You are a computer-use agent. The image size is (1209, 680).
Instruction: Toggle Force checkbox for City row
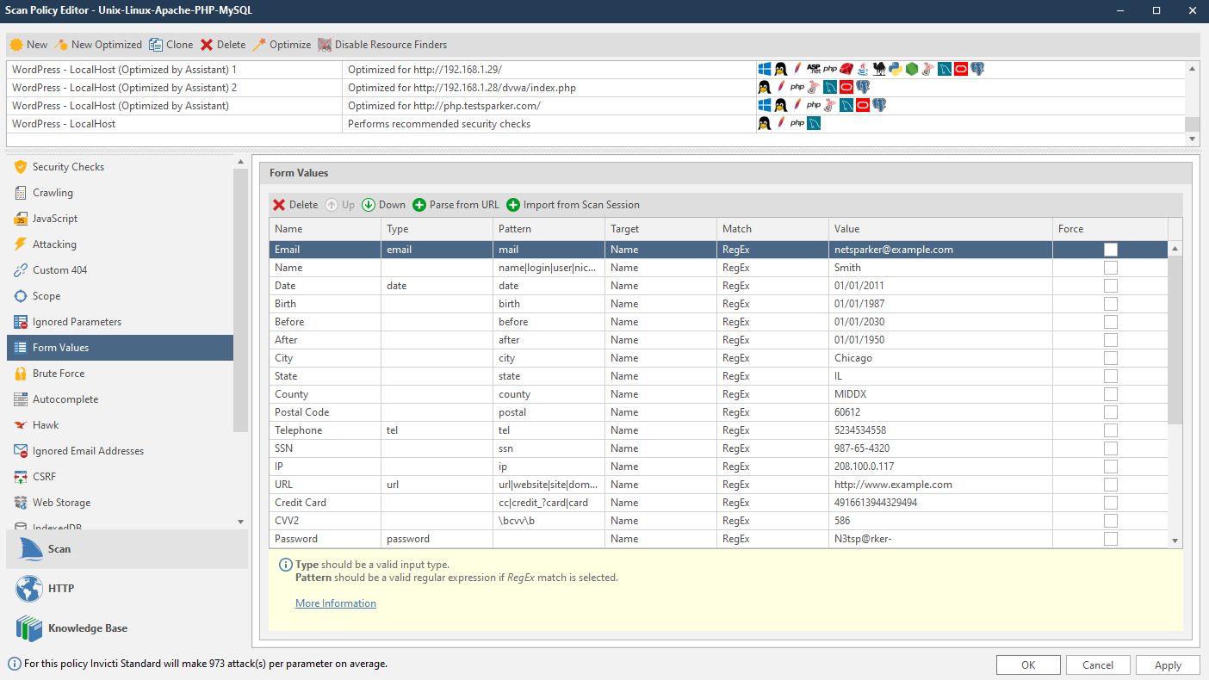[x=1111, y=358]
